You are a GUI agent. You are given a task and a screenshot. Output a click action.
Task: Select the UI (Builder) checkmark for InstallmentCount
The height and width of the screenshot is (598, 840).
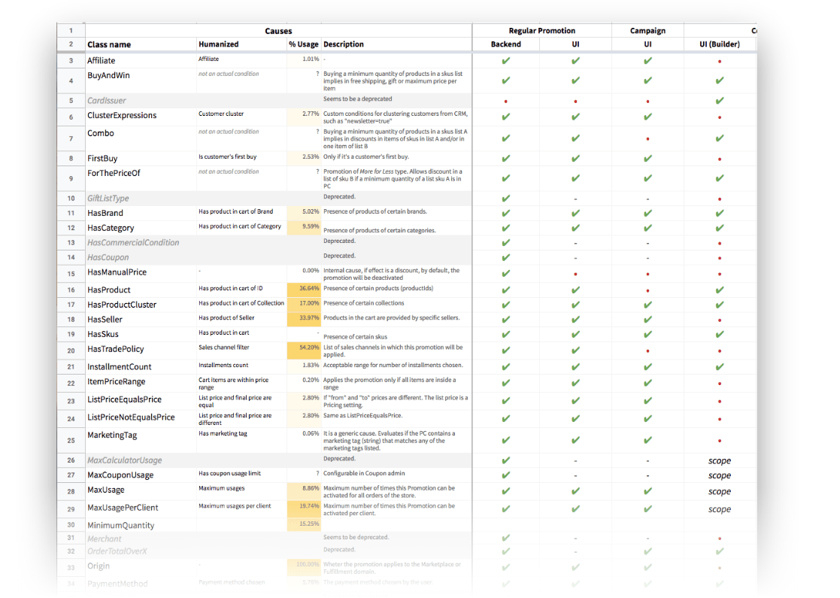720,366
